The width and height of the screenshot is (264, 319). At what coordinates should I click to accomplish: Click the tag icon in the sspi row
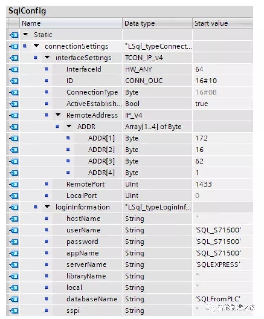(x=14, y=311)
